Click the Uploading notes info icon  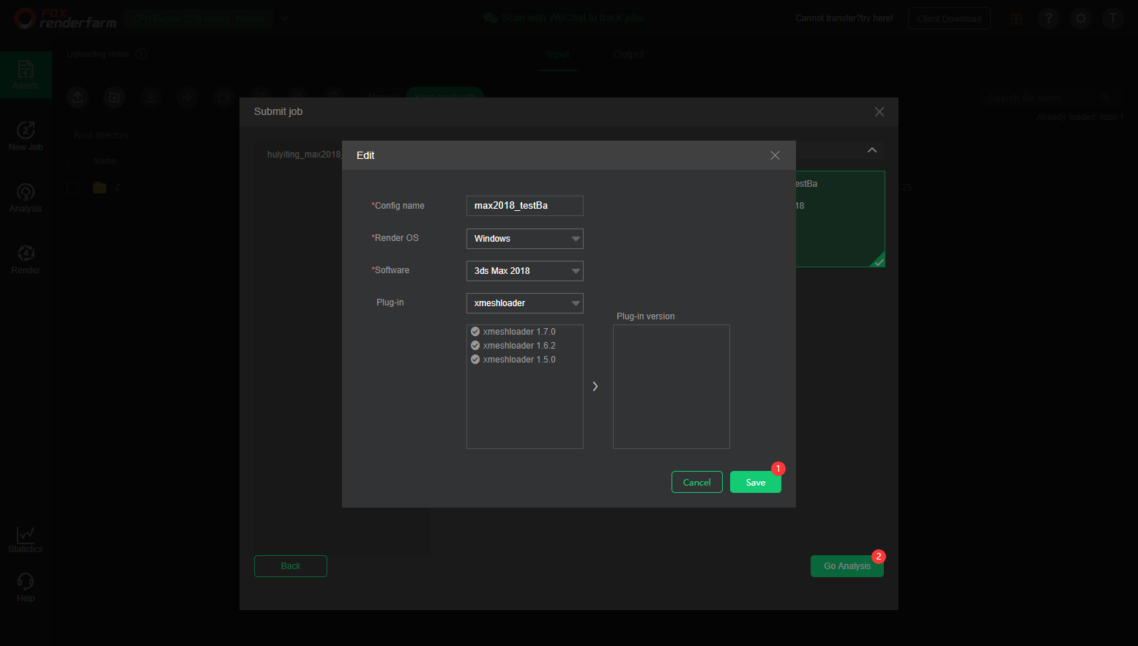click(141, 54)
